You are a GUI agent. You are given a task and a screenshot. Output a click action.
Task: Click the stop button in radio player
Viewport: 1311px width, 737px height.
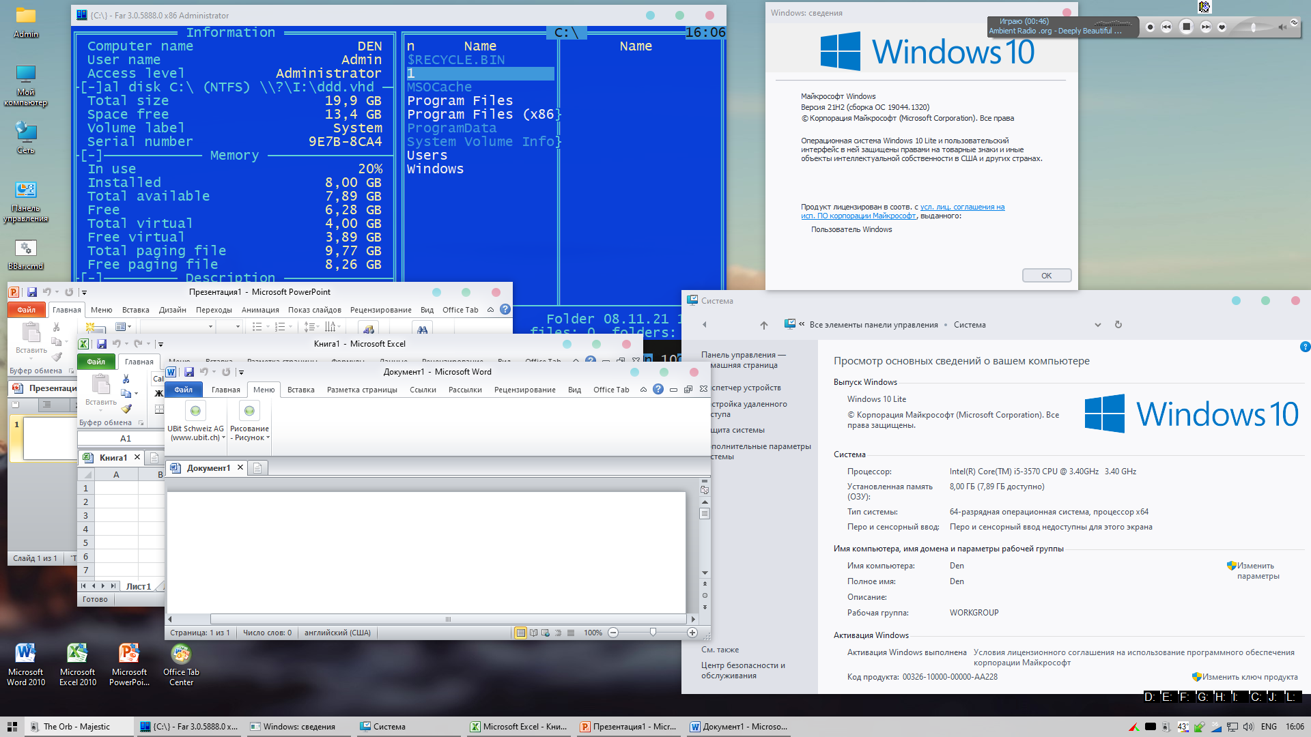(1186, 27)
